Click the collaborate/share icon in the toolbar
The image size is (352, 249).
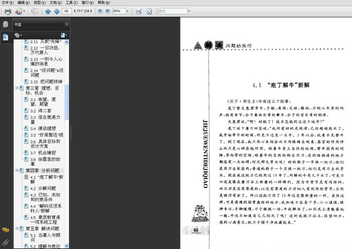[18, 11]
